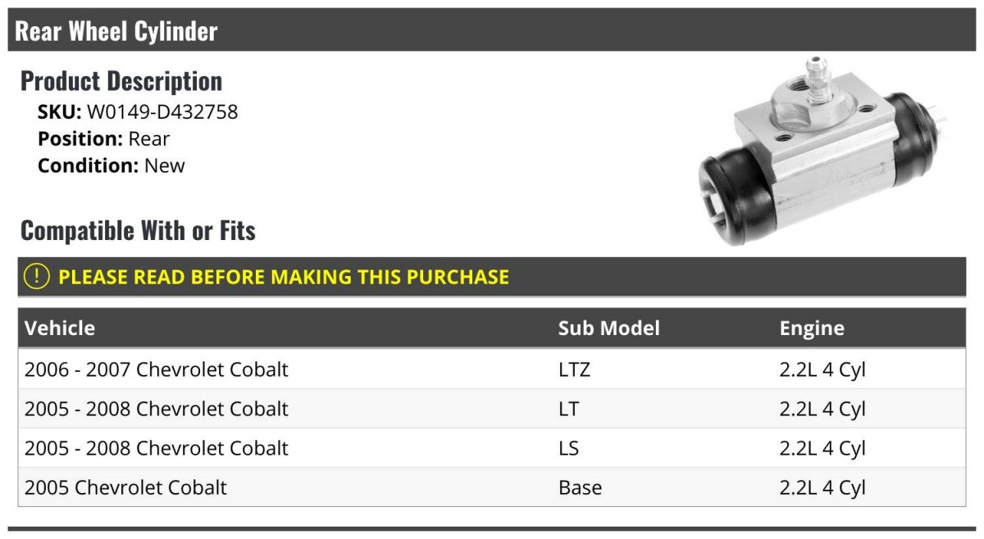
Task: Click the Sub Model column header
Action: pos(608,328)
